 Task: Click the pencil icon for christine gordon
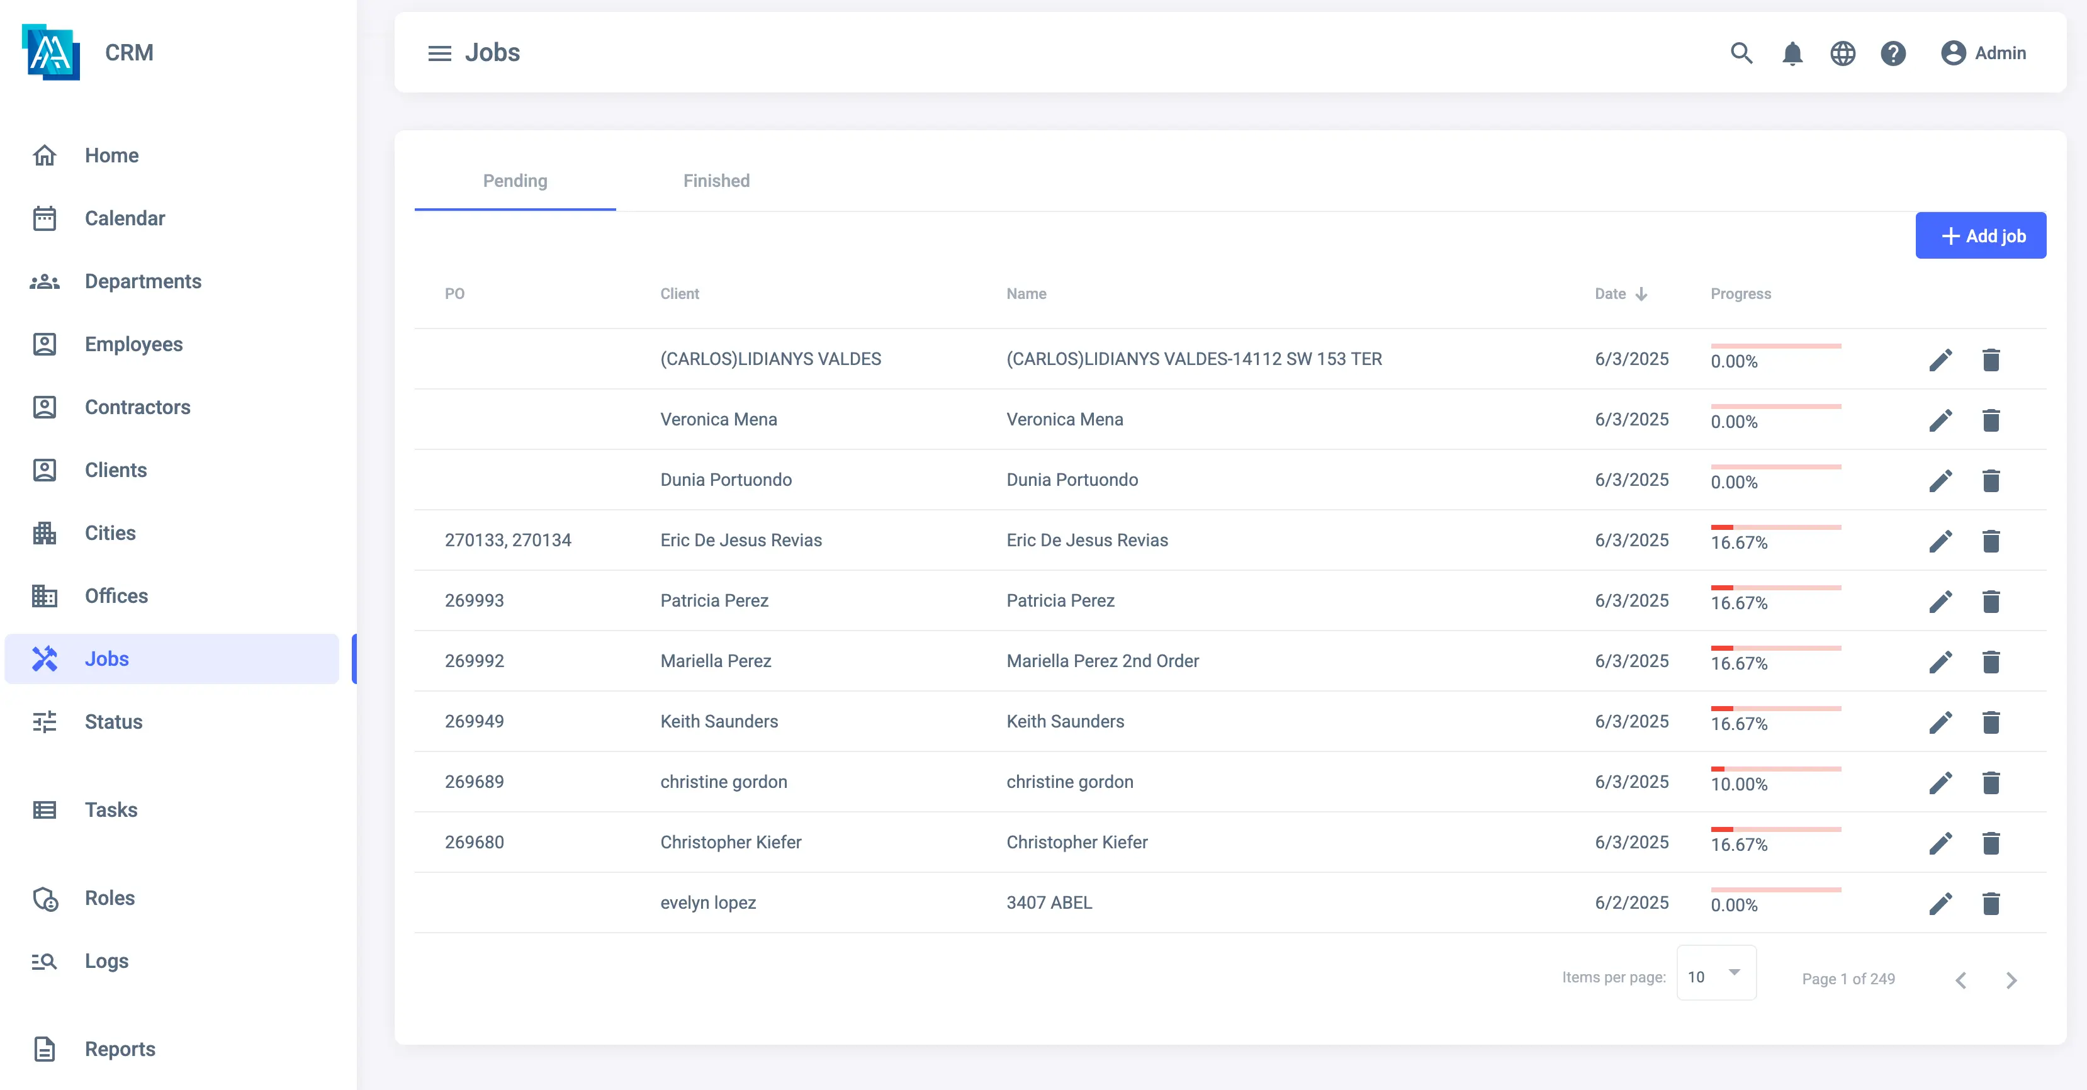[x=1940, y=783]
